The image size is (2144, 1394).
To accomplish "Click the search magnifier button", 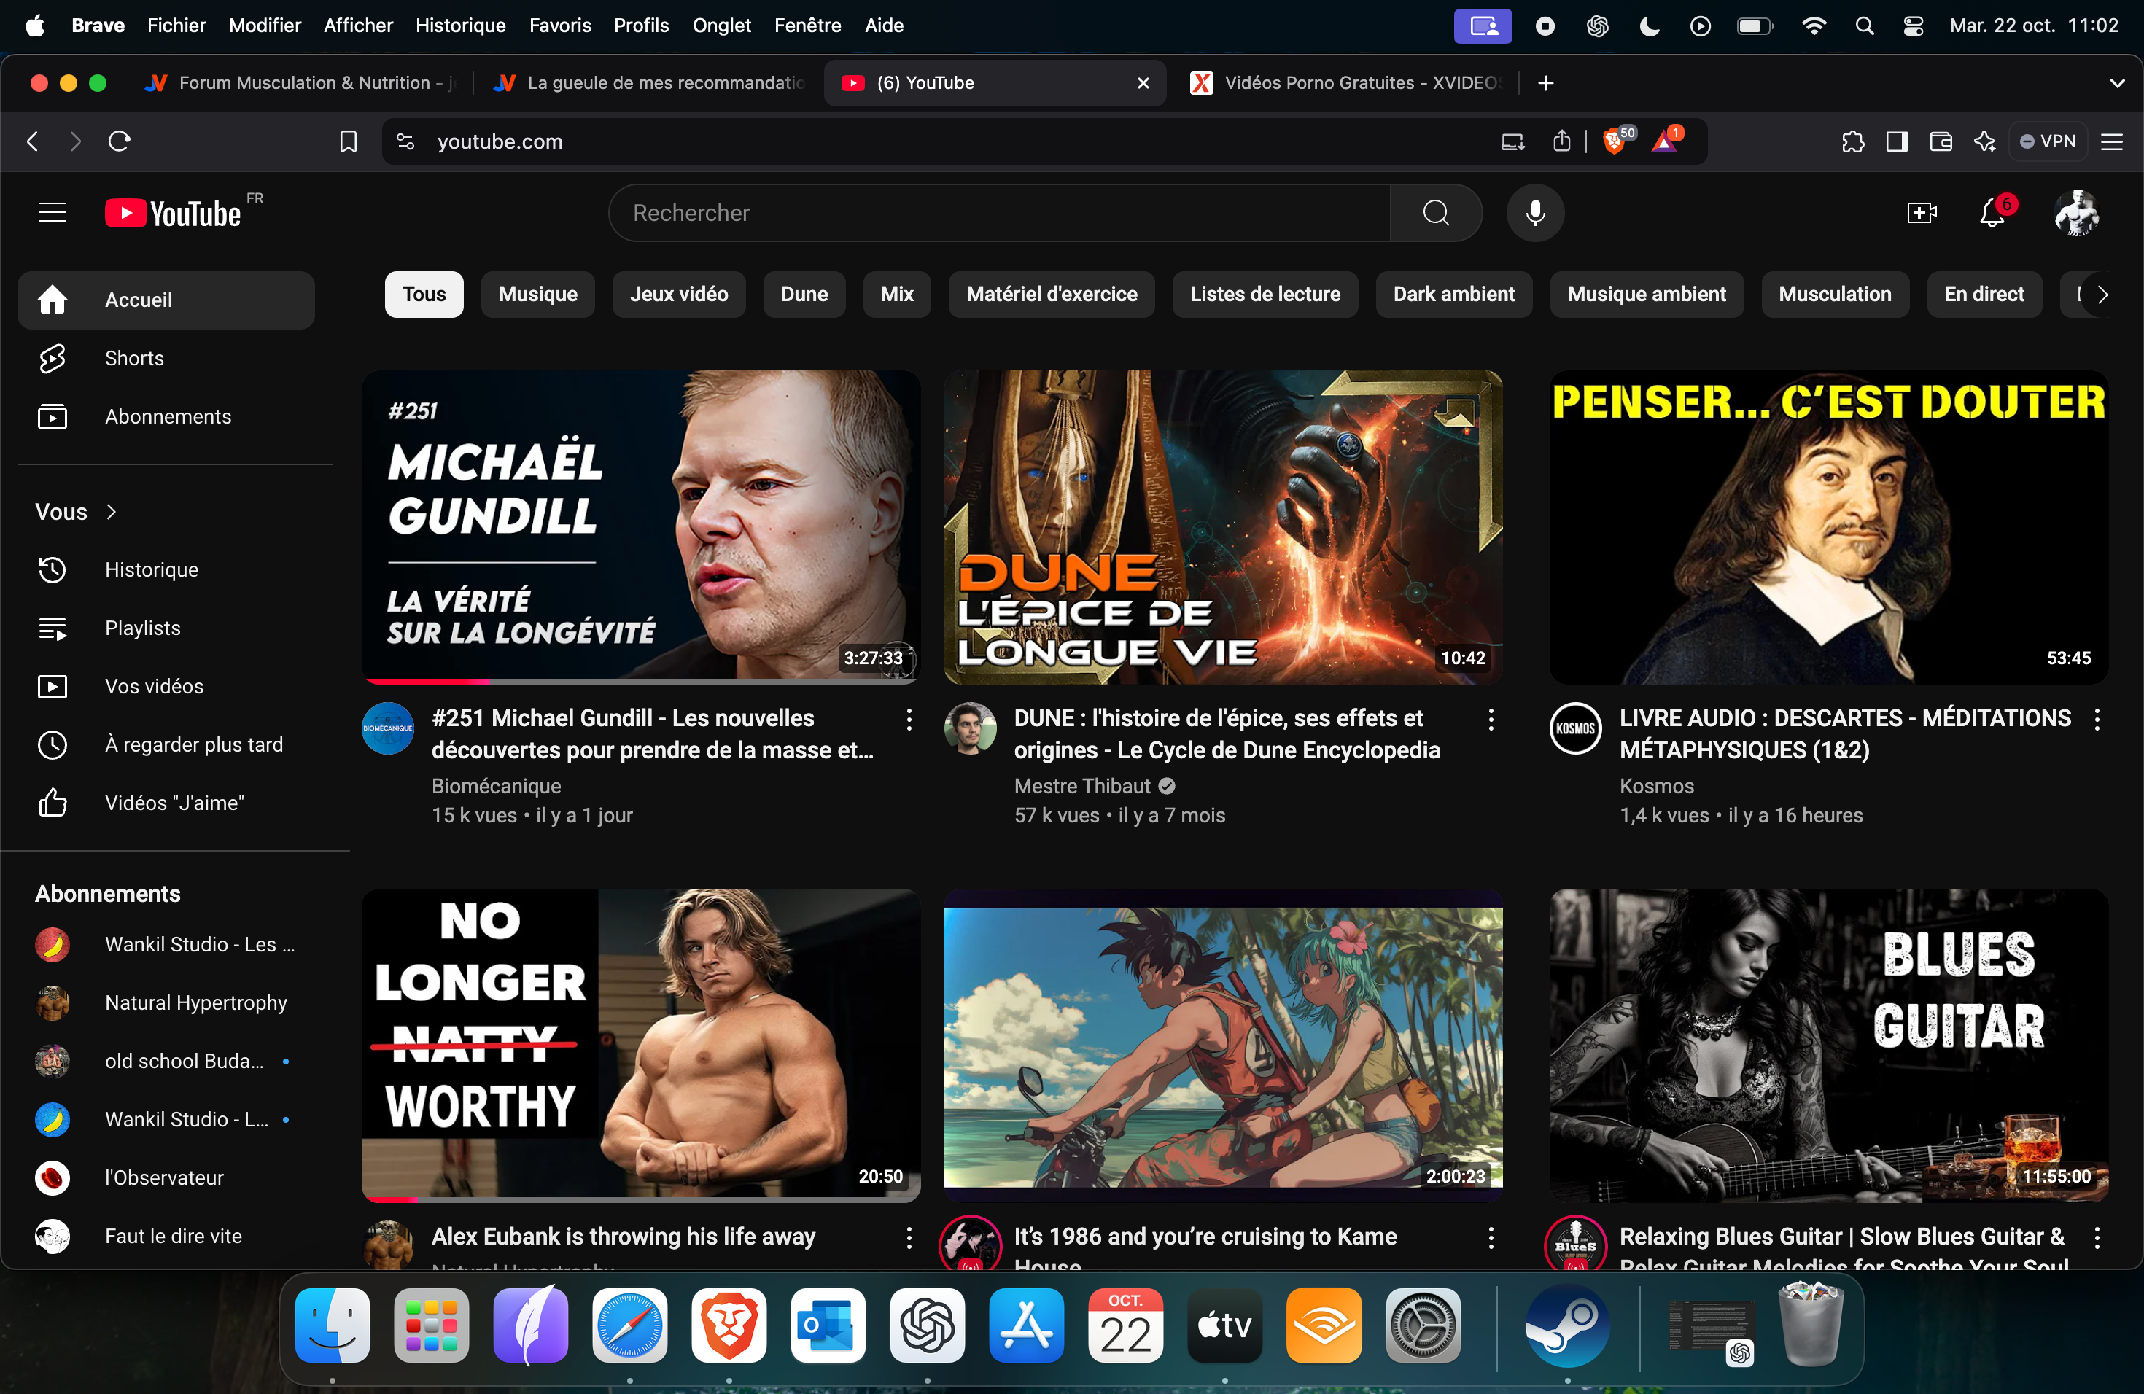I will 1435,214.
